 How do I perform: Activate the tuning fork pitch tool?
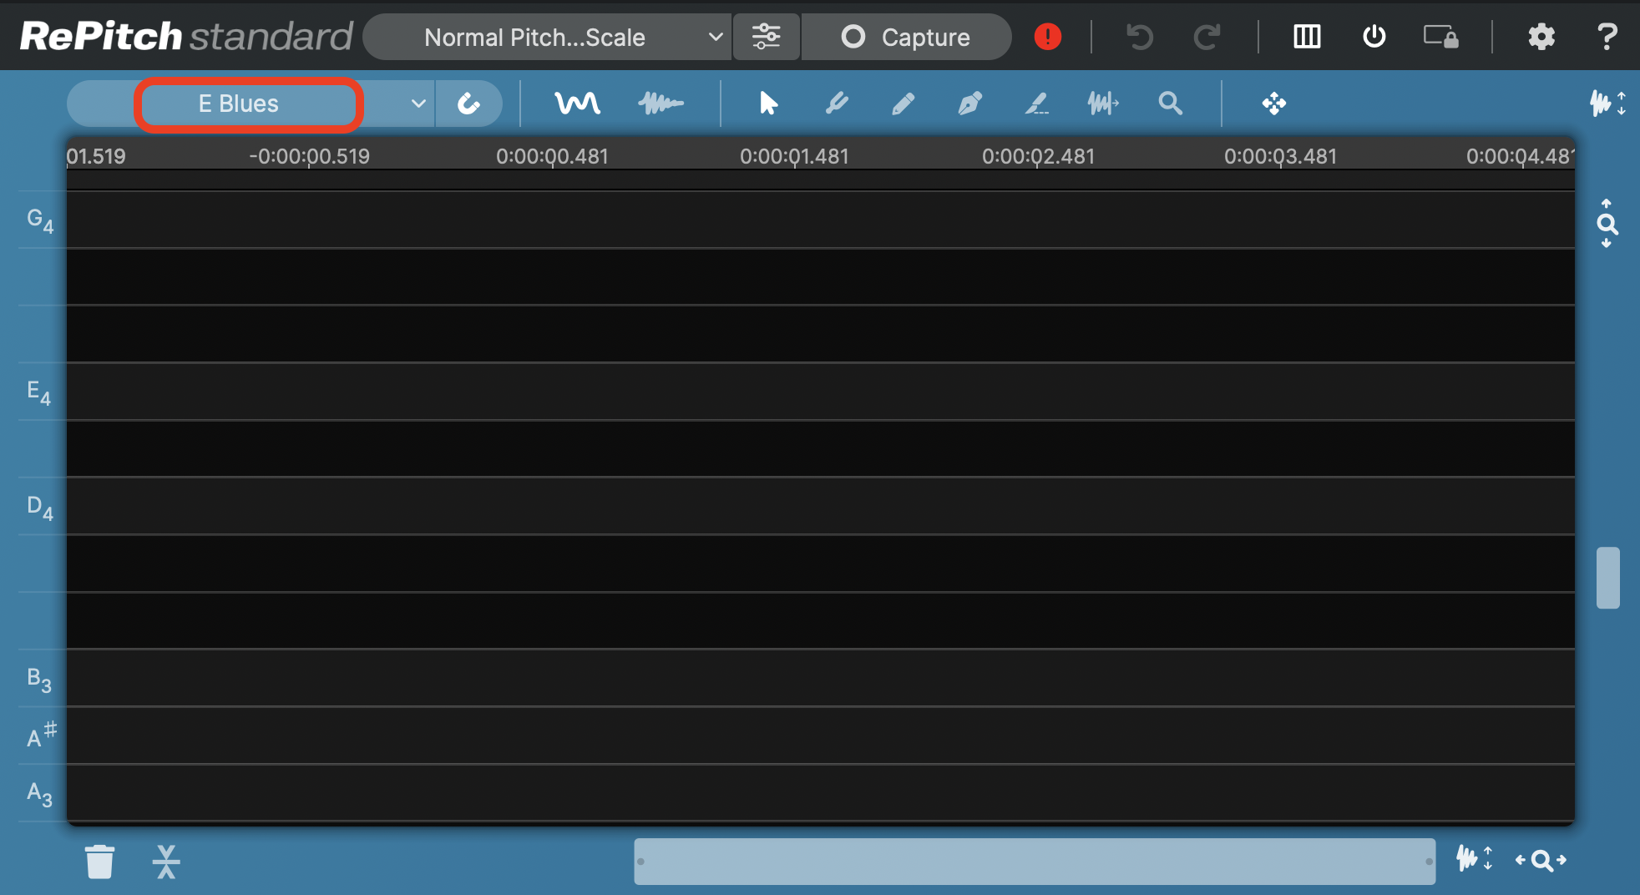pos(837,104)
